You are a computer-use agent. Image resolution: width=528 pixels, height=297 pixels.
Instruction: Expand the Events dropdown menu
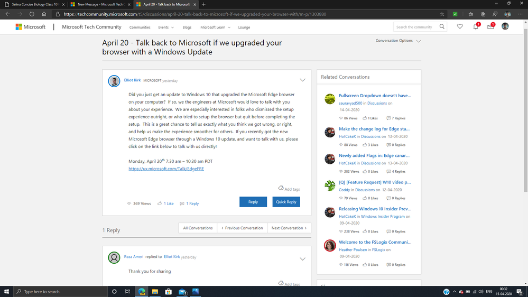point(166,27)
